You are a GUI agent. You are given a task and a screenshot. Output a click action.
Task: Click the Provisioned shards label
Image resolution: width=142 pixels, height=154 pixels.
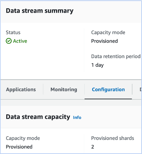point(113,138)
